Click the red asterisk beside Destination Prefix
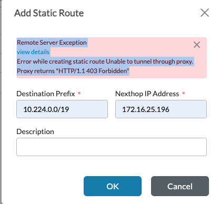Image resolution: width=220 pixels, height=204 pixels. click(79, 93)
